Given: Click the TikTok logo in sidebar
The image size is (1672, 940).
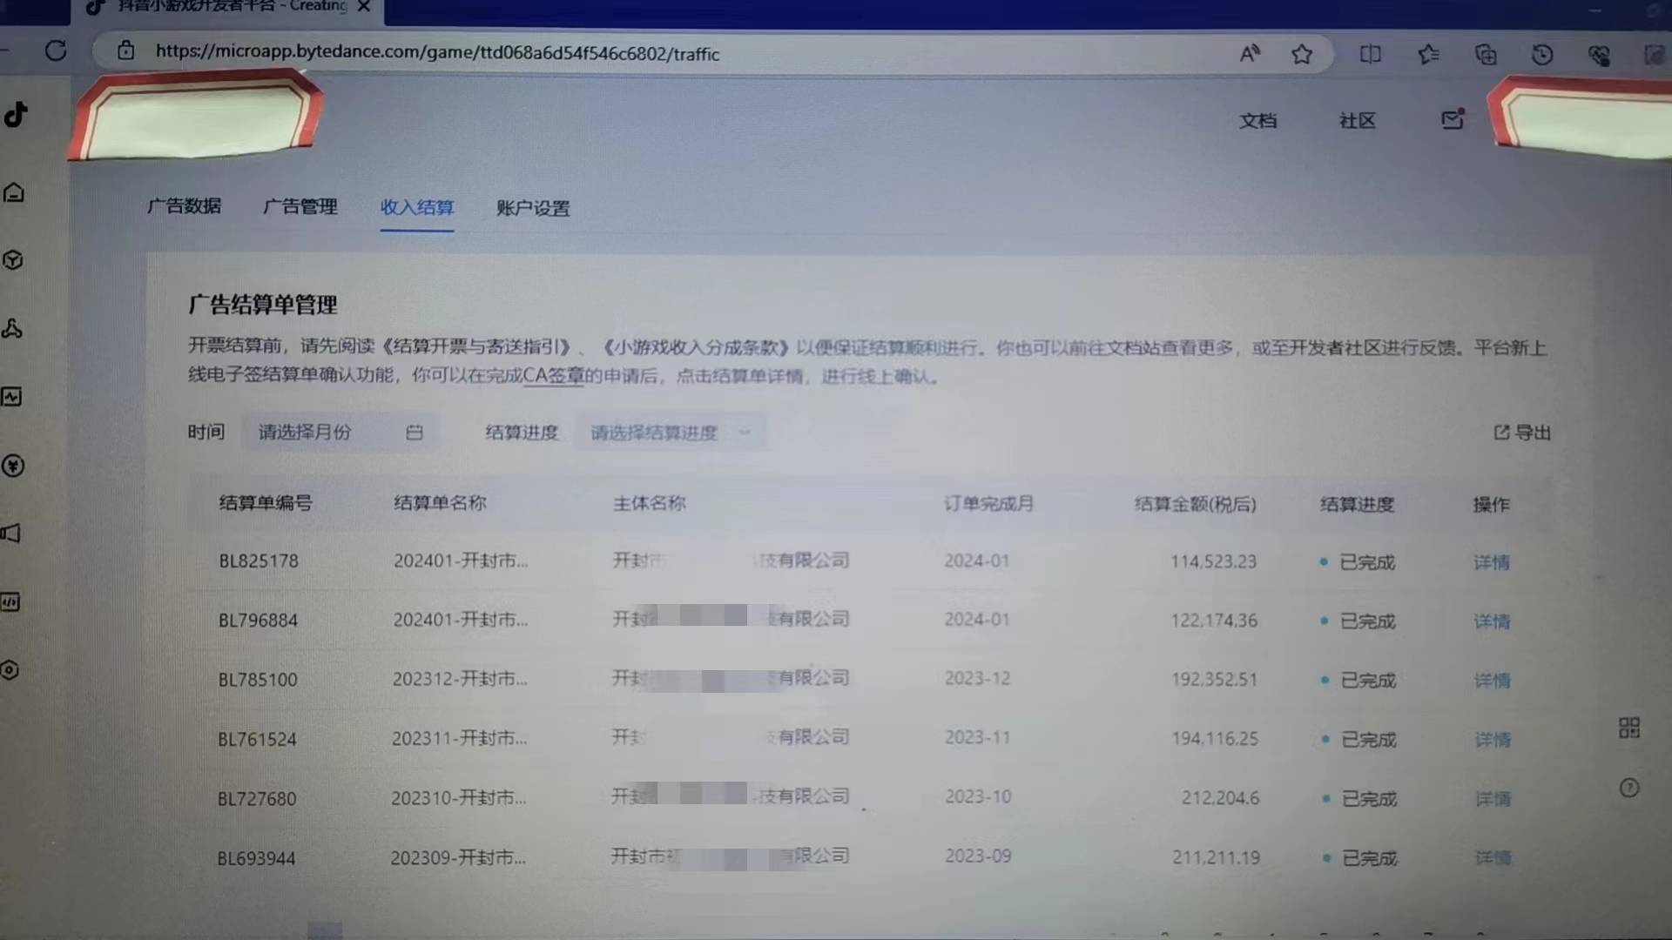Looking at the screenshot, I should coord(16,114).
